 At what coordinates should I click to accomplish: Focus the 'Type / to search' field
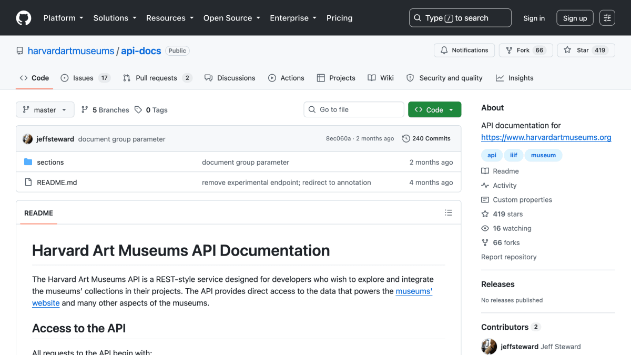click(460, 18)
